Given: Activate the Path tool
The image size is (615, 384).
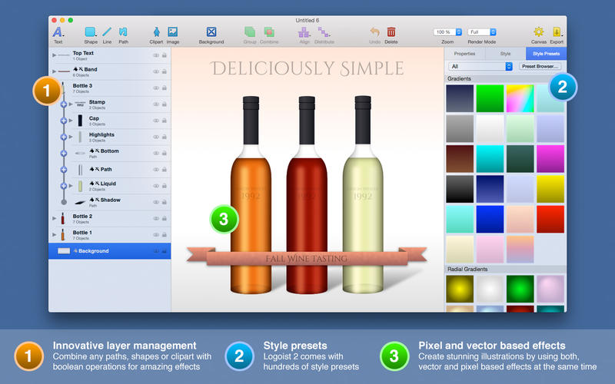Looking at the screenshot, I should coord(123,35).
